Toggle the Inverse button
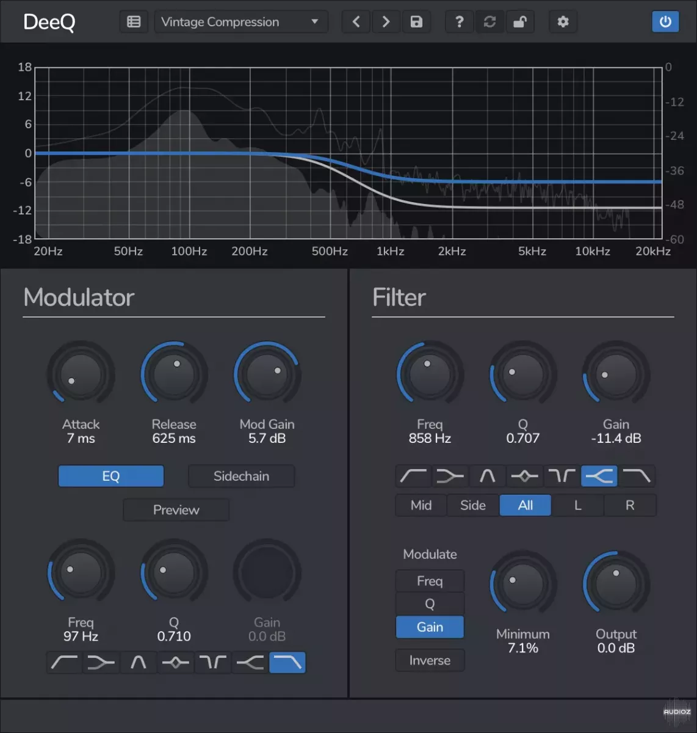The height and width of the screenshot is (733, 697). pyautogui.click(x=430, y=660)
